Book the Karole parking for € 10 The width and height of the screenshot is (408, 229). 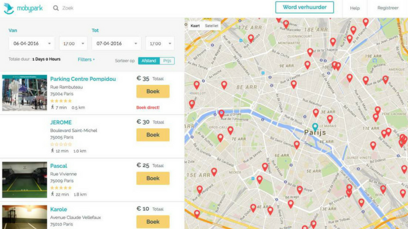pyautogui.click(x=153, y=222)
